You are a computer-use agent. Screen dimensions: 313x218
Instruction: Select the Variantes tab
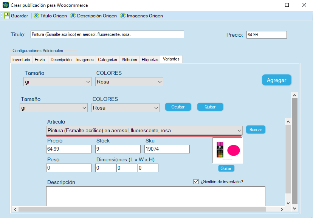[x=171, y=59]
